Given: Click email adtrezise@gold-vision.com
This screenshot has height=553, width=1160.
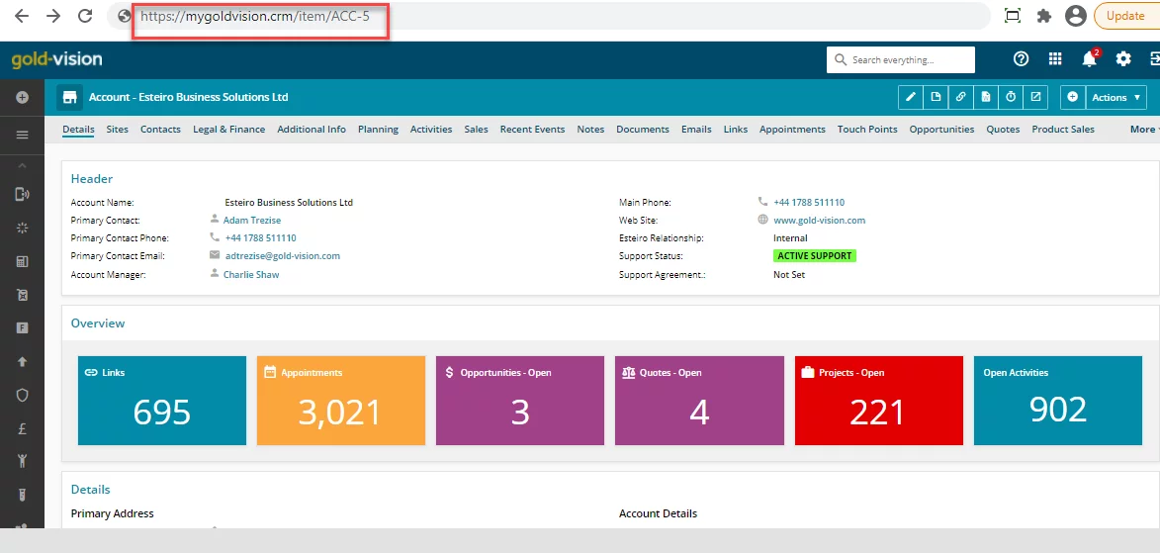Looking at the screenshot, I should [283, 255].
